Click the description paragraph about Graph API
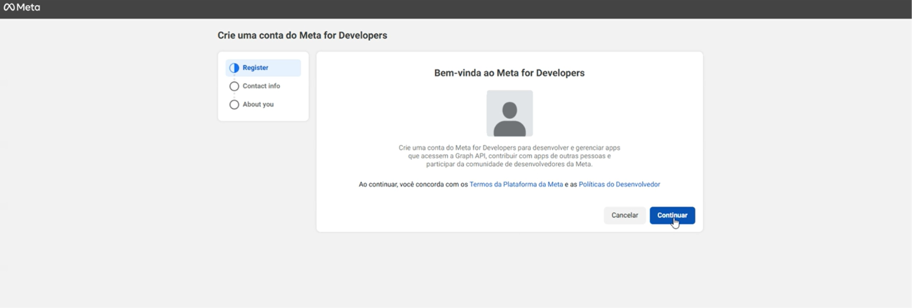Screen dimensions: 912x308 [x=510, y=156]
